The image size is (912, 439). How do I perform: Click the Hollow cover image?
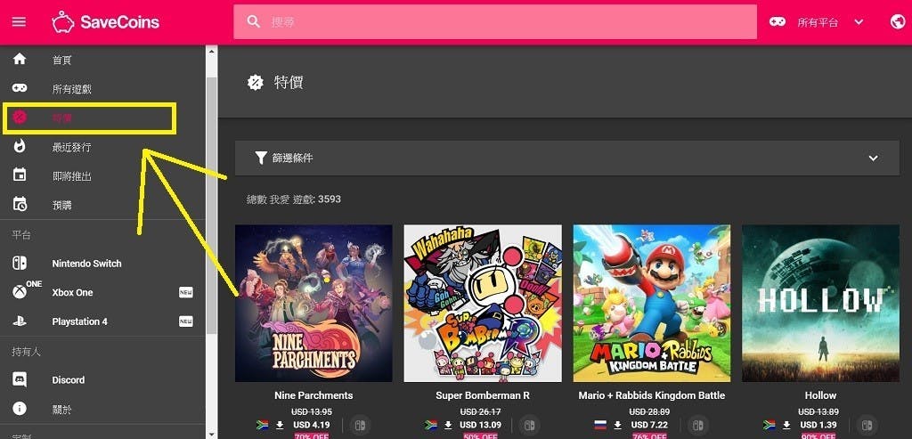tap(820, 304)
